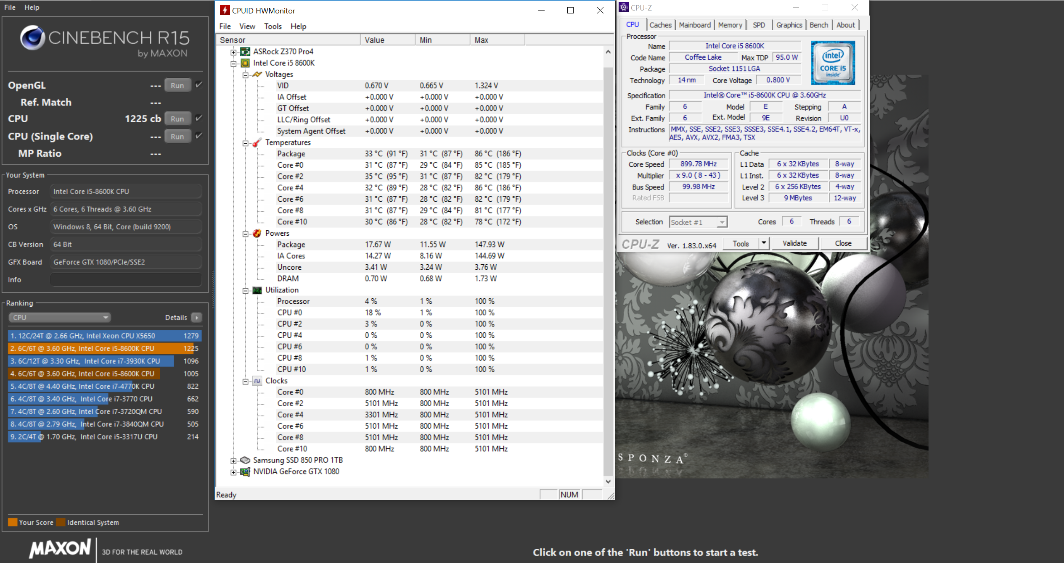The height and width of the screenshot is (563, 1064).
Task: Open Cinebench Help menu
Action: point(32,7)
